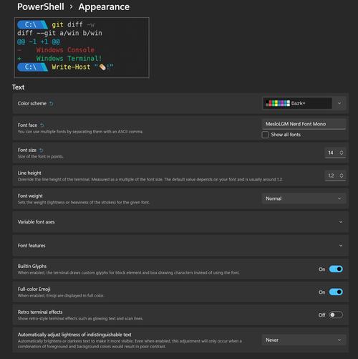358x359 pixels.
Task: Reset the Font size setting
Action: click(x=42, y=150)
